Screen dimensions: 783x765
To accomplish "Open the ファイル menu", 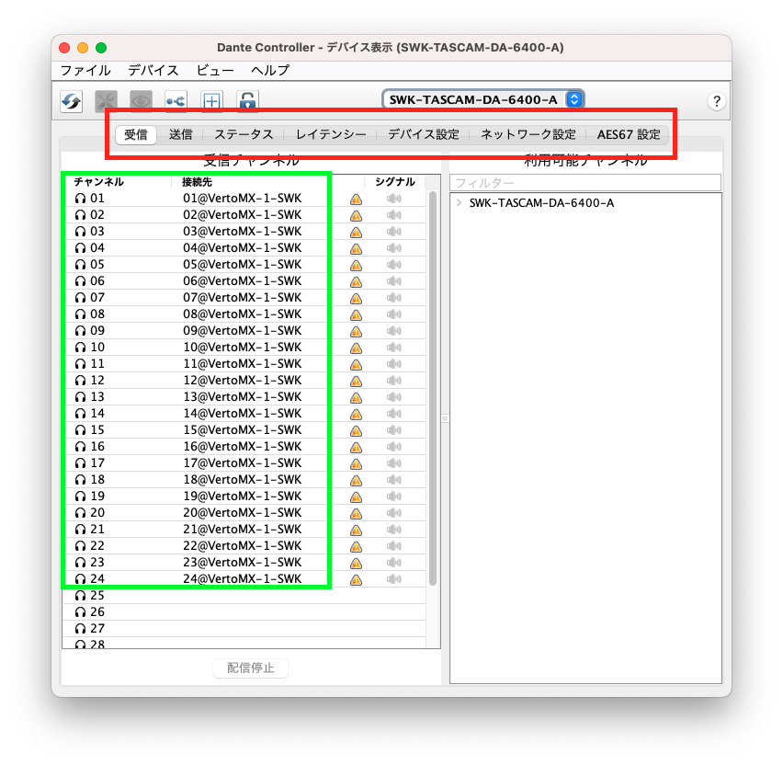I will [85, 70].
